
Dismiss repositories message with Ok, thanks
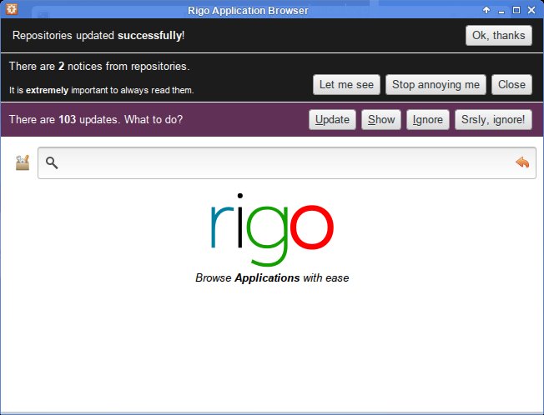tap(499, 35)
